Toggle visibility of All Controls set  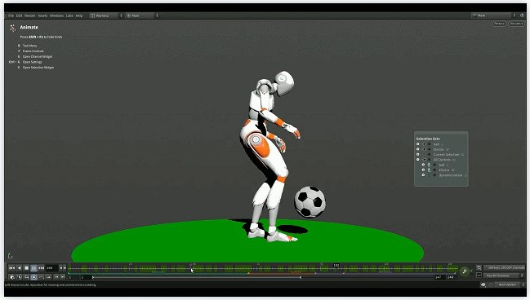coord(418,160)
